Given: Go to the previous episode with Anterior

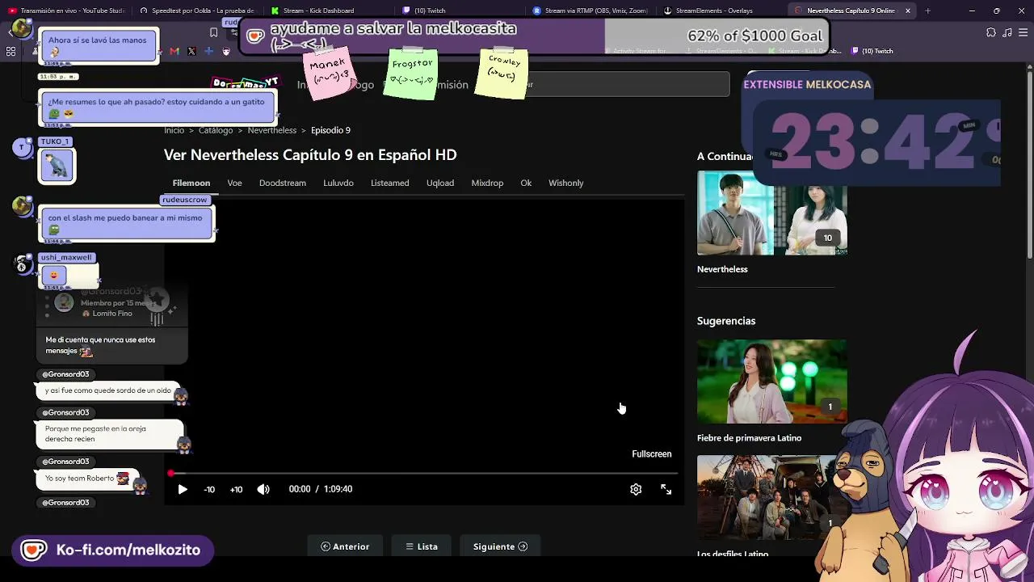Looking at the screenshot, I should tap(345, 546).
